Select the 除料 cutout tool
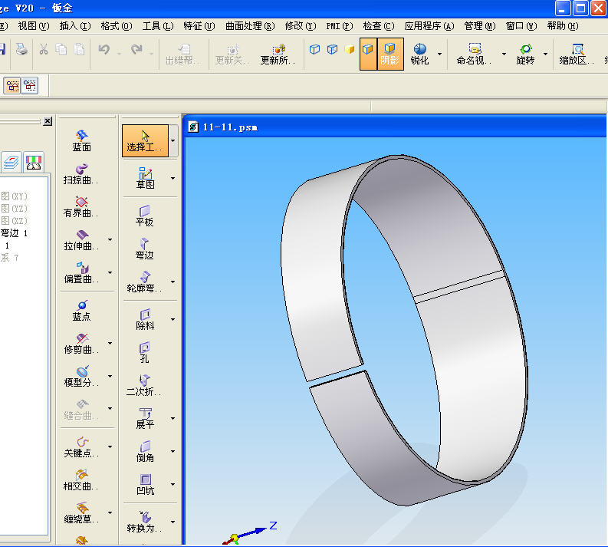608x547 pixels. pyautogui.click(x=145, y=319)
